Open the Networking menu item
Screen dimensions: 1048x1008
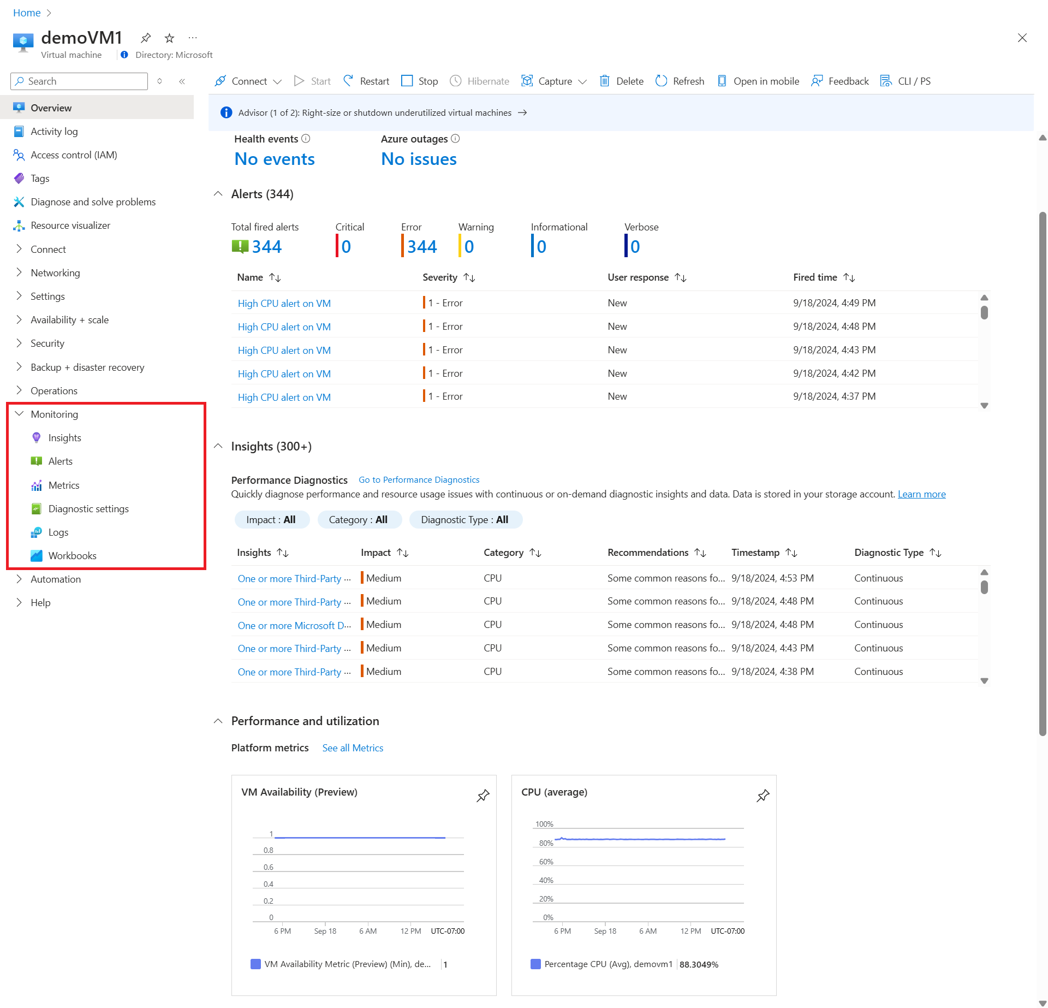coord(55,272)
